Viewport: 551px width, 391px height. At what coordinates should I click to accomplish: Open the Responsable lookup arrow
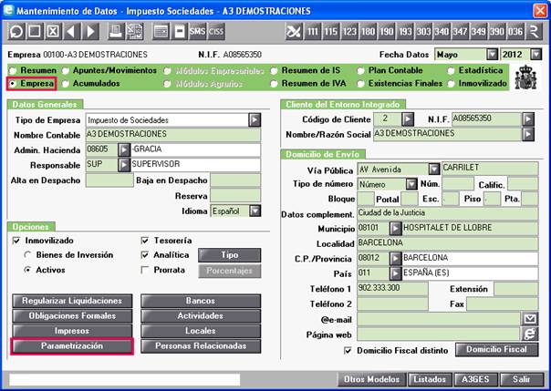point(124,165)
